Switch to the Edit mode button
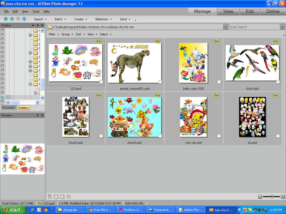286x214 pixels. tap(250, 11)
